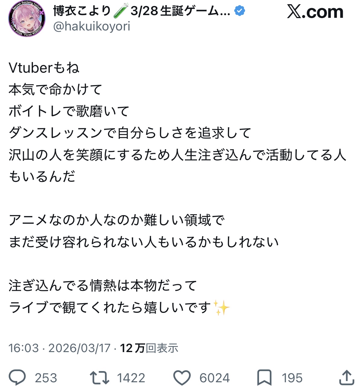View the 12万回表示 view count details

click(149, 348)
